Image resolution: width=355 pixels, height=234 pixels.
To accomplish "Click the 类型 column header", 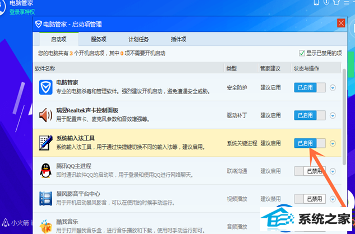I will click(x=232, y=68).
